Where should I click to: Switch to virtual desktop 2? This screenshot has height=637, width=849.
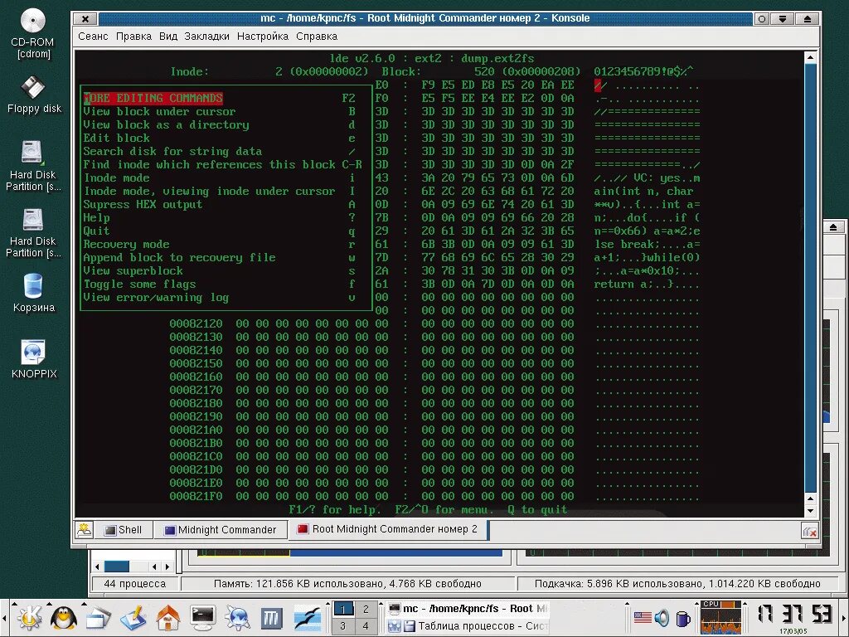tap(366, 610)
